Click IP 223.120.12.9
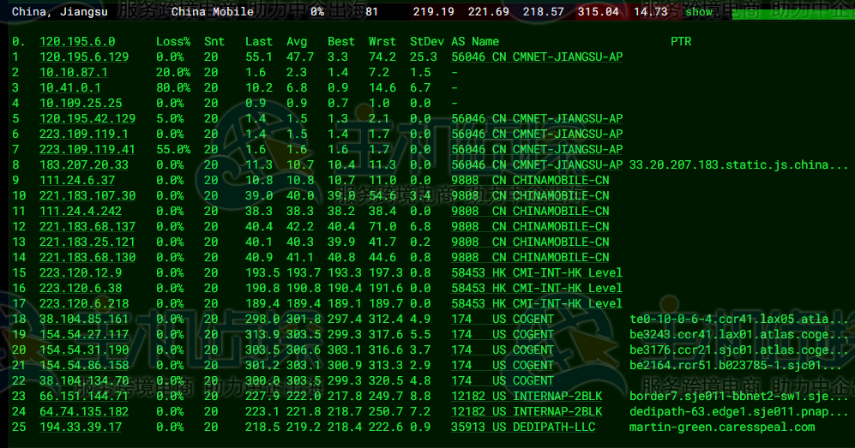Screen dimensions: 855x448 (x=81, y=272)
